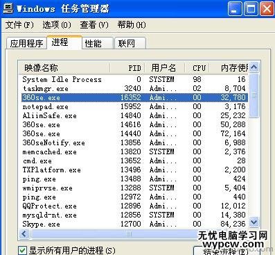Select the TXPlatform.exe process
This screenshot has width=275, height=255.
pyautogui.click(x=134, y=170)
